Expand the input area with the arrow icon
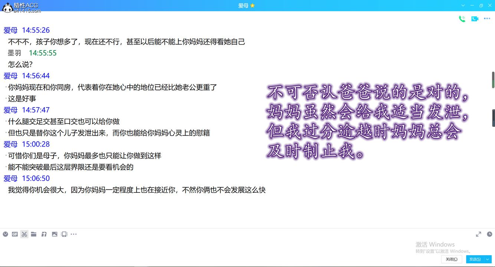Screen dimensions: 495x267 [478, 234]
